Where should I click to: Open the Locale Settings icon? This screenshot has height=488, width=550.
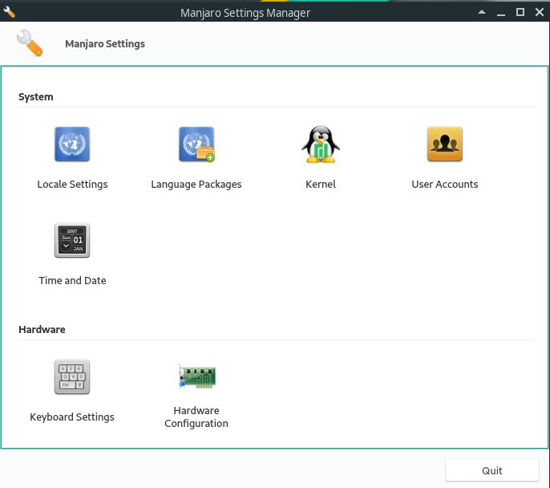coord(72,144)
